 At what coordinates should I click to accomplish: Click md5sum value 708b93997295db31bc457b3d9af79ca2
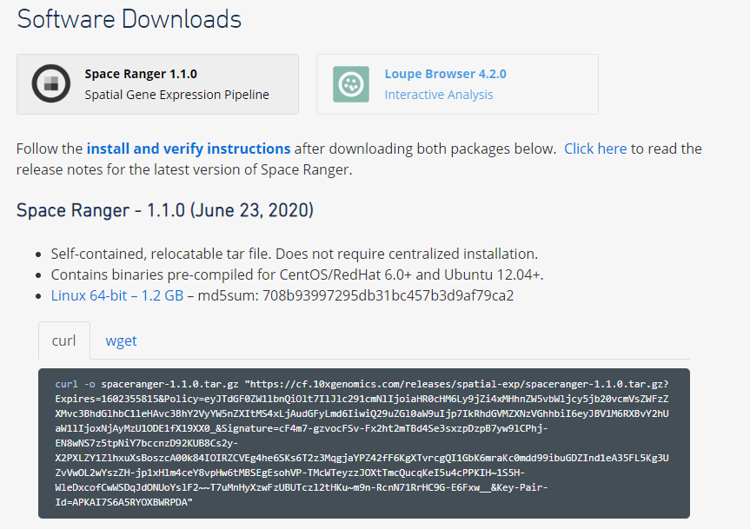pos(388,295)
